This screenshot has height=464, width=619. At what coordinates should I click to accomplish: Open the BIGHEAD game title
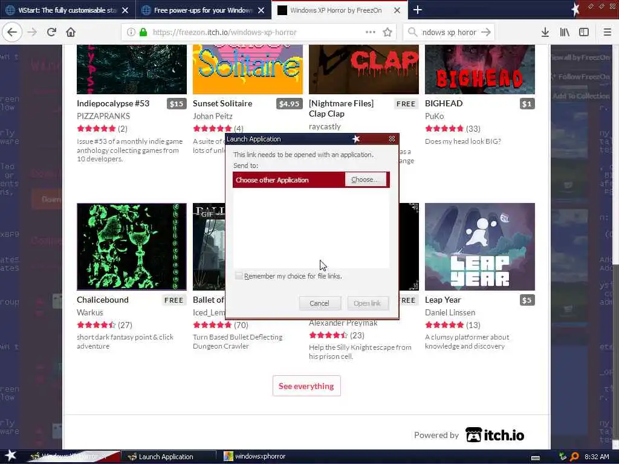(x=444, y=103)
